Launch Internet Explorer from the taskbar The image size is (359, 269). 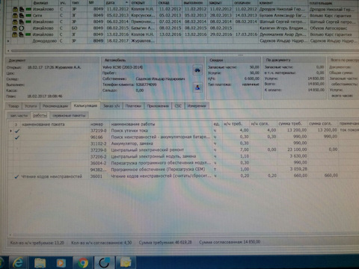pyautogui.click(x=18, y=262)
